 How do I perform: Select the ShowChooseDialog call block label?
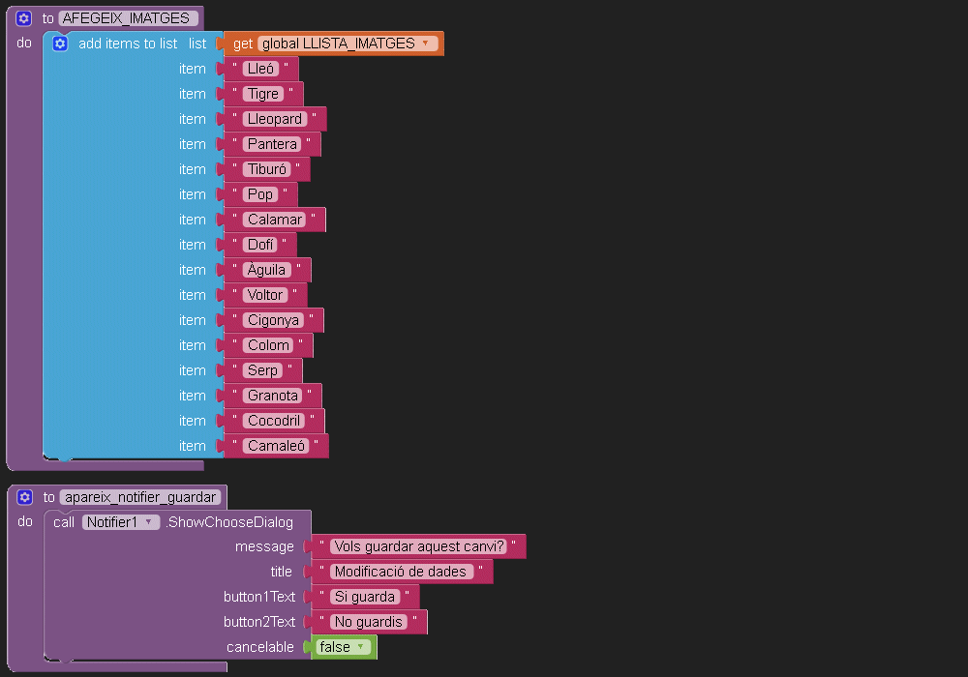(x=229, y=522)
